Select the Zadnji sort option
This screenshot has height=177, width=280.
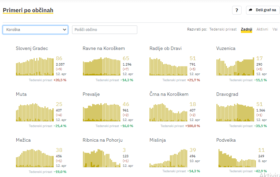[246, 30]
